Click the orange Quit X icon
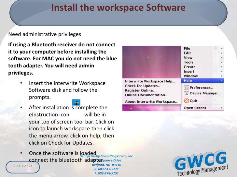237x177 pixels. tap(186, 101)
